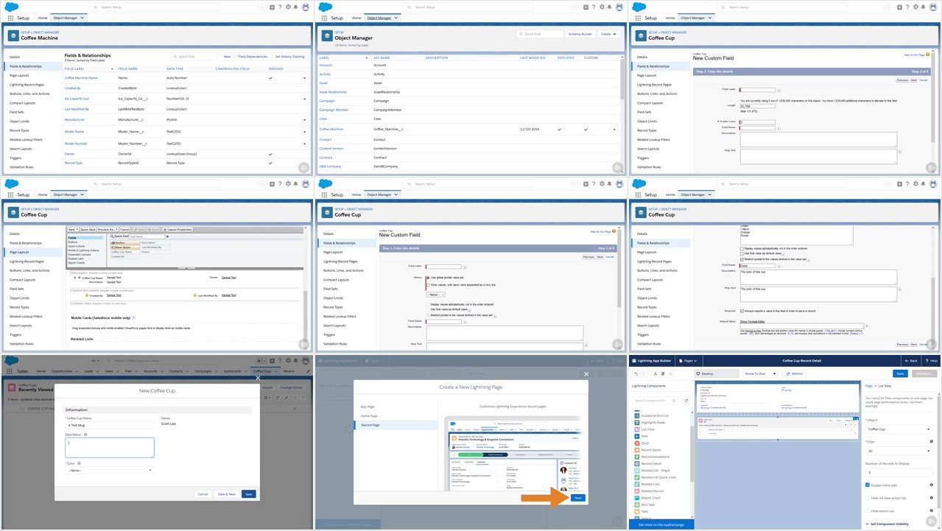Click the Set History Tracking button
The width and height of the screenshot is (942, 531).
point(289,56)
